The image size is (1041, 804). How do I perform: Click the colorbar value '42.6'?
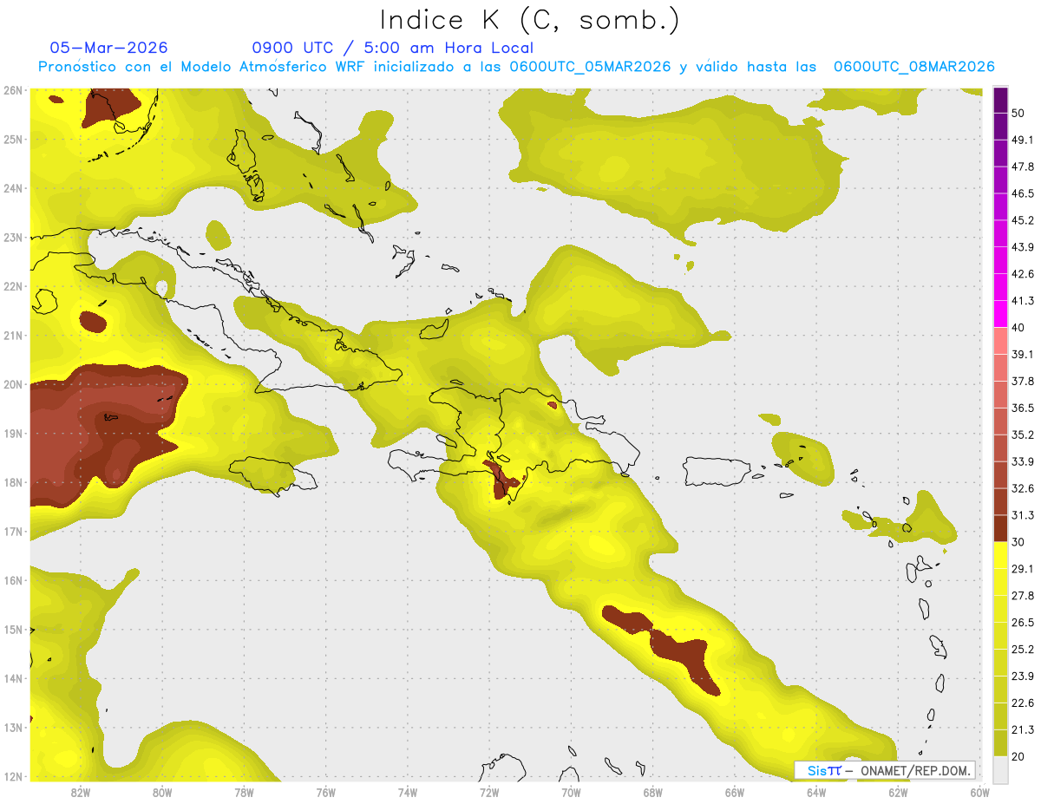click(x=1023, y=274)
